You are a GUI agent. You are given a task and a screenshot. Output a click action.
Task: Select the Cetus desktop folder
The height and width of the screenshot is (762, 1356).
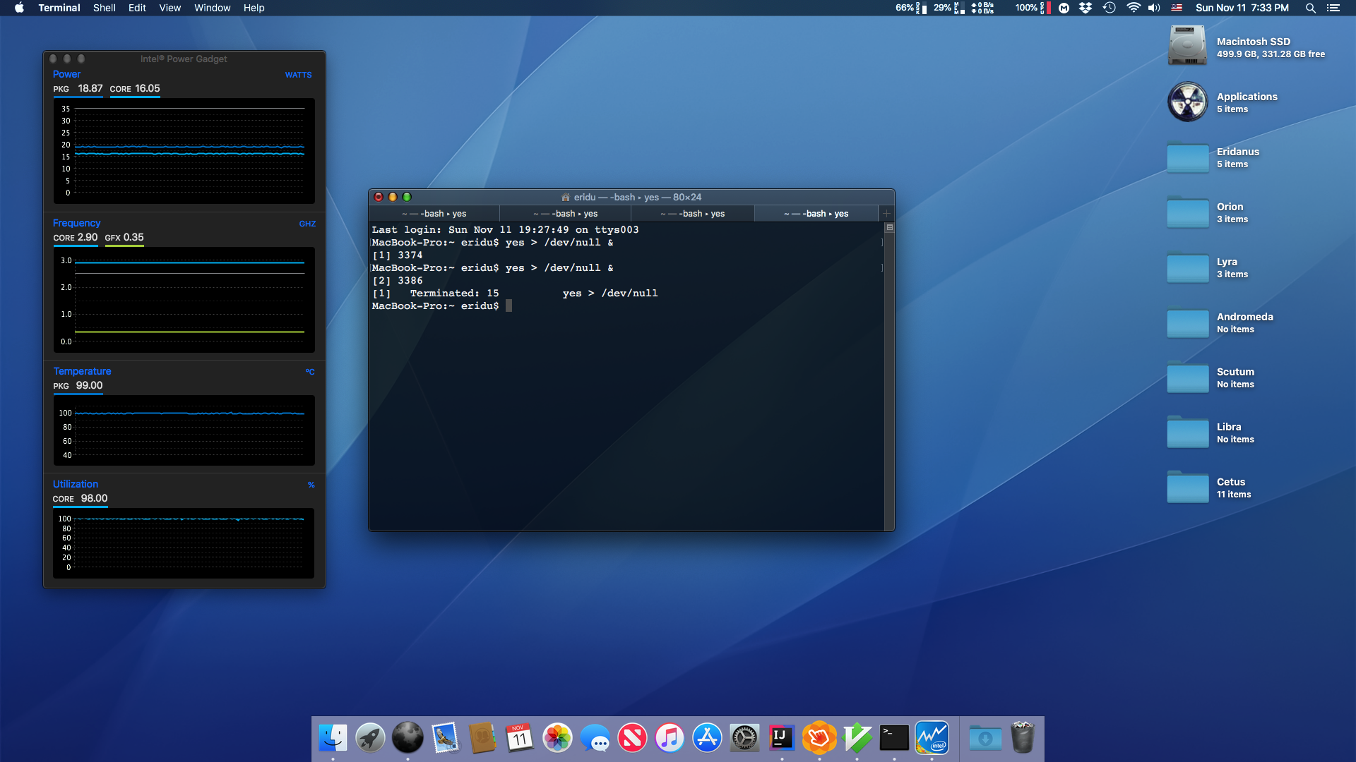pos(1188,488)
